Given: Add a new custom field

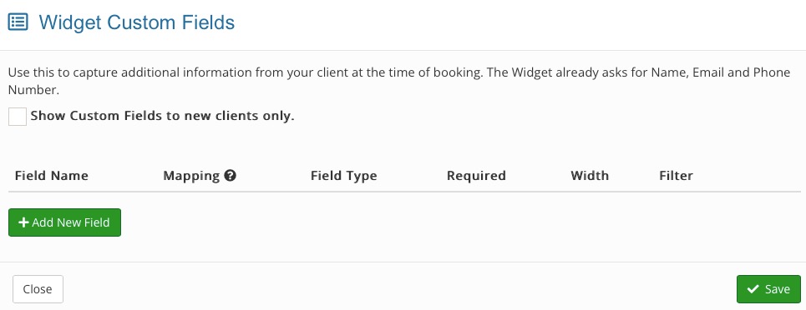Looking at the screenshot, I should click(65, 222).
